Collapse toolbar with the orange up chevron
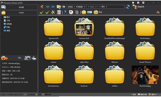 pos(158,12)
